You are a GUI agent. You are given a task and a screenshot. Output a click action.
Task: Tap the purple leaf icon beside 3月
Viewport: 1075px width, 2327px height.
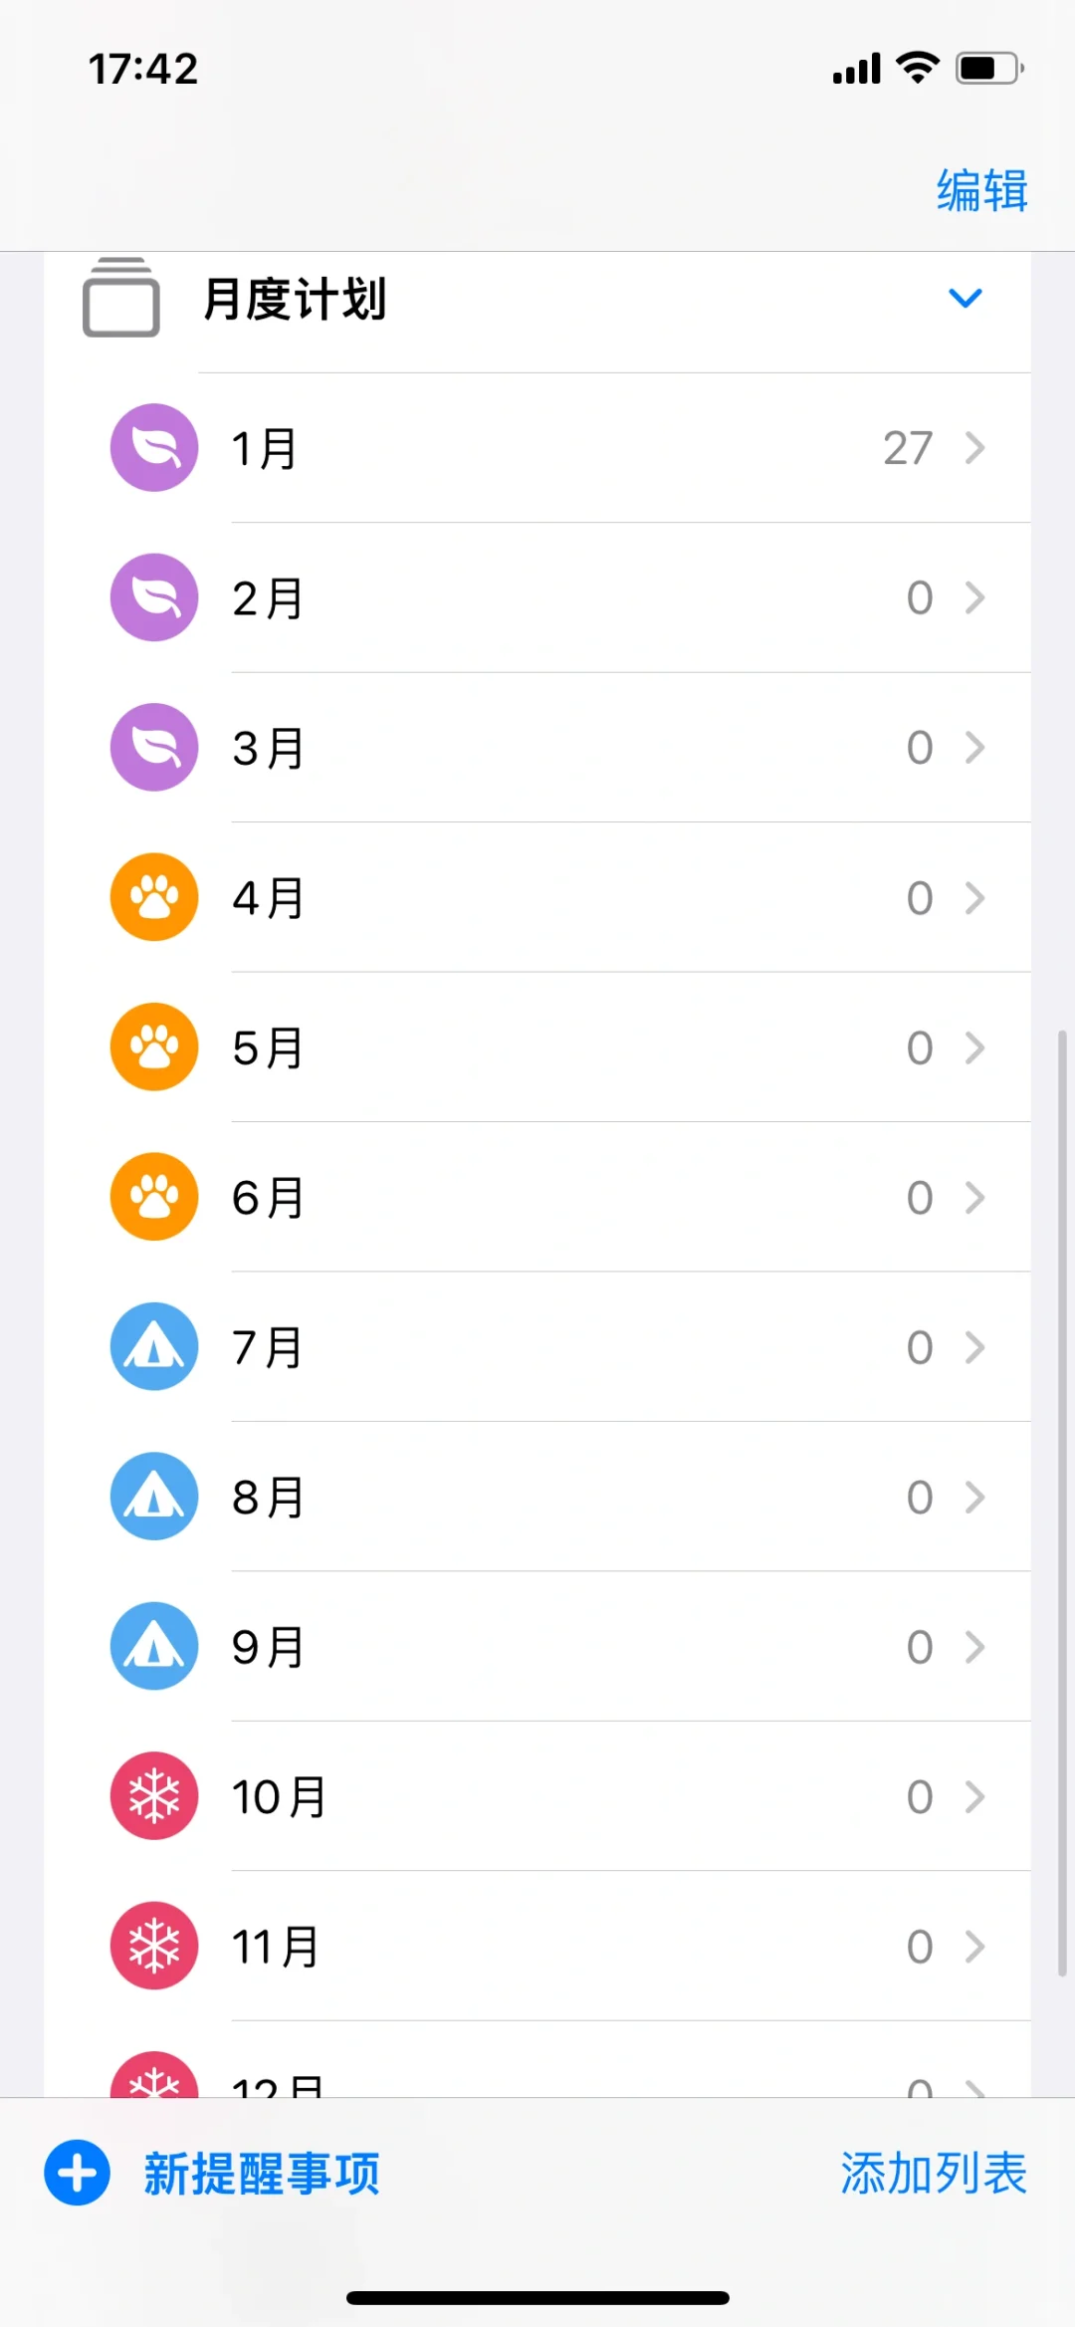(154, 747)
